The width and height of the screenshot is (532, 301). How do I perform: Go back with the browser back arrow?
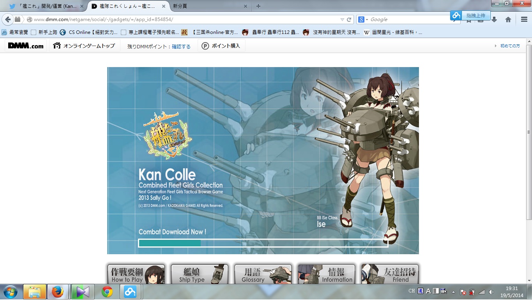[8, 19]
